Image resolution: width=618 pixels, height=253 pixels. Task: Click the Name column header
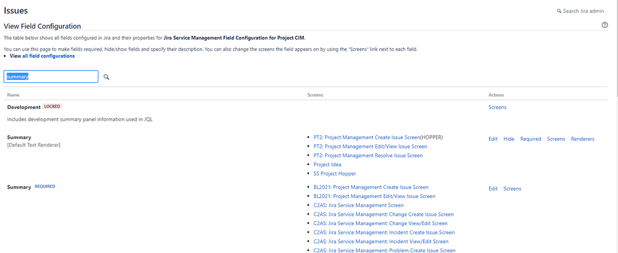click(13, 95)
